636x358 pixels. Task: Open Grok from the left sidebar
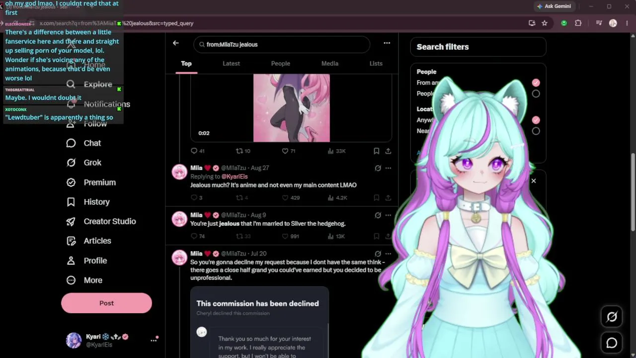[x=84, y=163]
